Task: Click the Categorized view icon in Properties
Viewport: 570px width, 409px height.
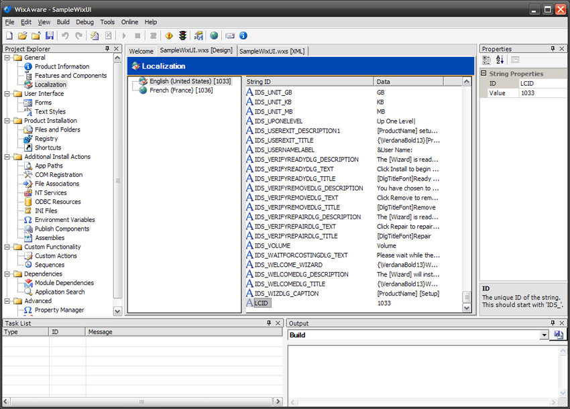Action: tap(486, 60)
